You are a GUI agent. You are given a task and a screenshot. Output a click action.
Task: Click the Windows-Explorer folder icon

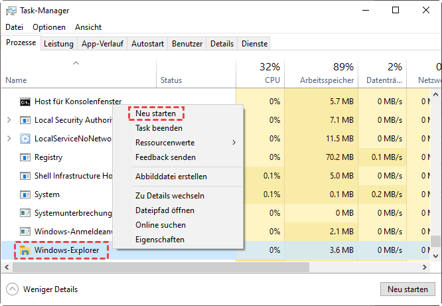(x=25, y=250)
